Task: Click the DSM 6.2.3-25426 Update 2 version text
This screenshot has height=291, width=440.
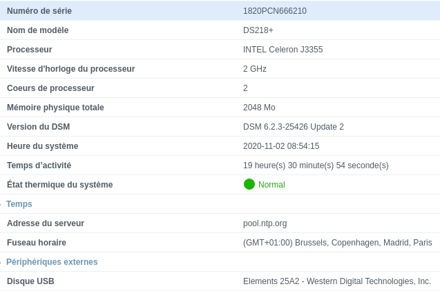Action: tap(293, 127)
